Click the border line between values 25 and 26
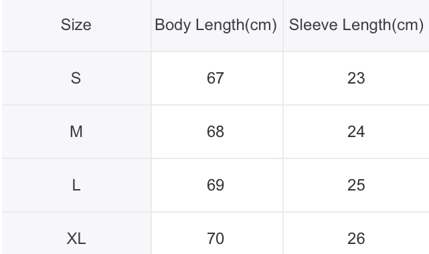This screenshot has width=429, height=254. 356,212
